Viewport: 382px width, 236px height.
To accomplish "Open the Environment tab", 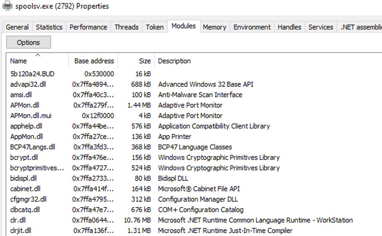I will tap(252, 27).
